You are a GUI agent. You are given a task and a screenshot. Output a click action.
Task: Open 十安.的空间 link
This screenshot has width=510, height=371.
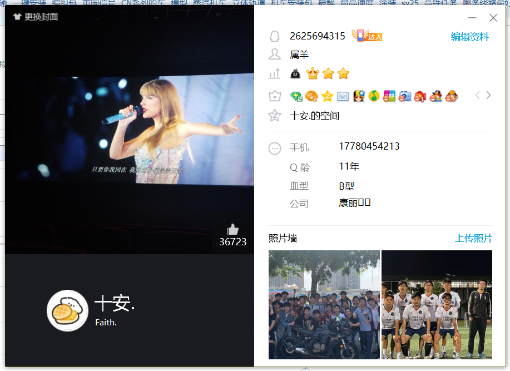(x=314, y=116)
